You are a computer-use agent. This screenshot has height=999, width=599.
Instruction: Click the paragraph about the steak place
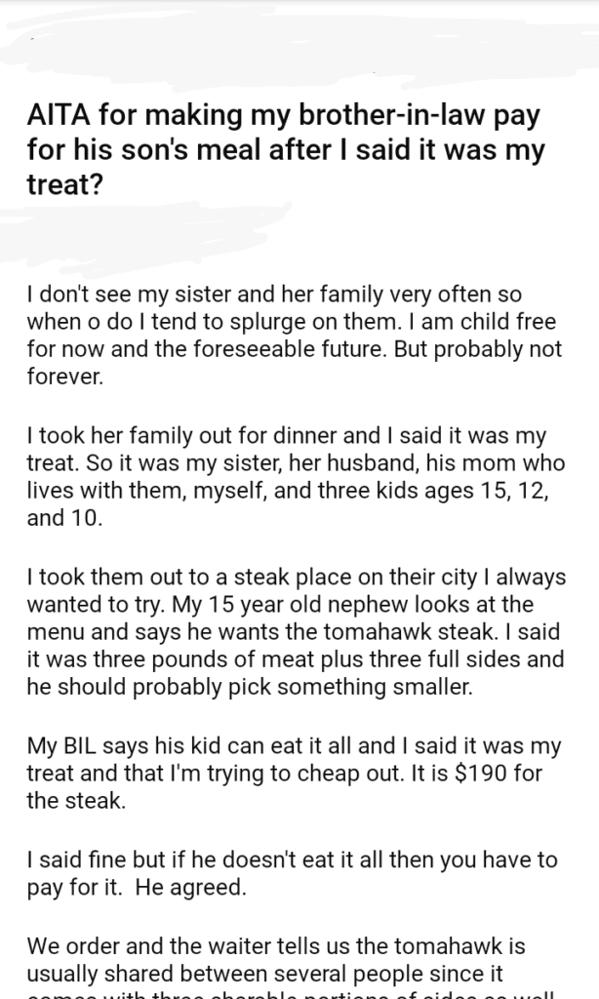tap(295, 631)
